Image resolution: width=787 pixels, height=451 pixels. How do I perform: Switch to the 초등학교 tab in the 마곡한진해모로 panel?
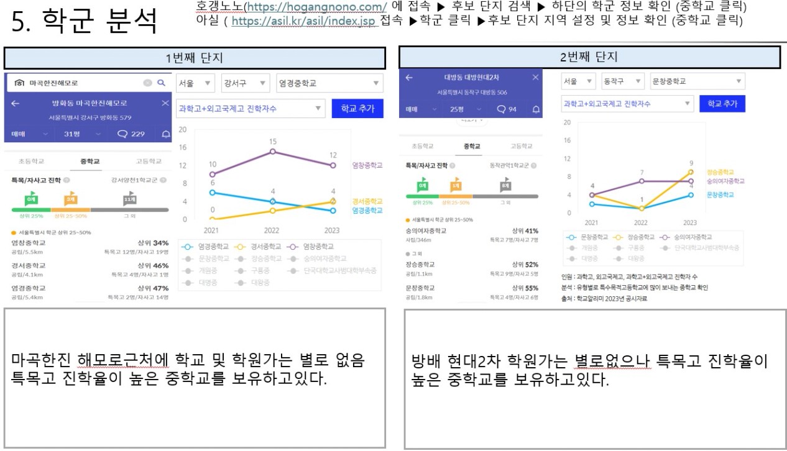coord(31,162)
